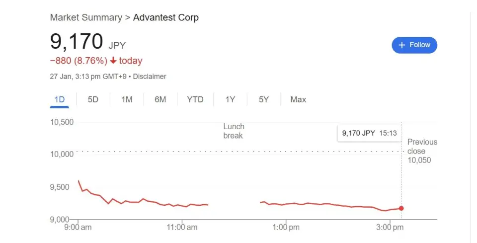Select the 1D time range tab
Screen dimensions: 477x243
point(60,99)
